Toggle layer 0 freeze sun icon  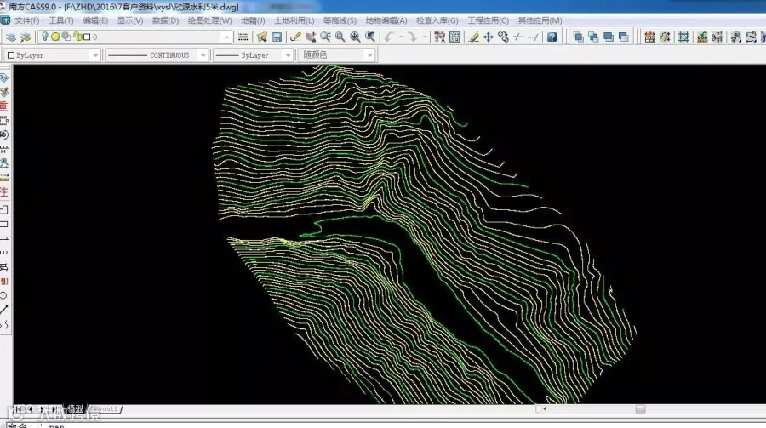coord(55,37)
